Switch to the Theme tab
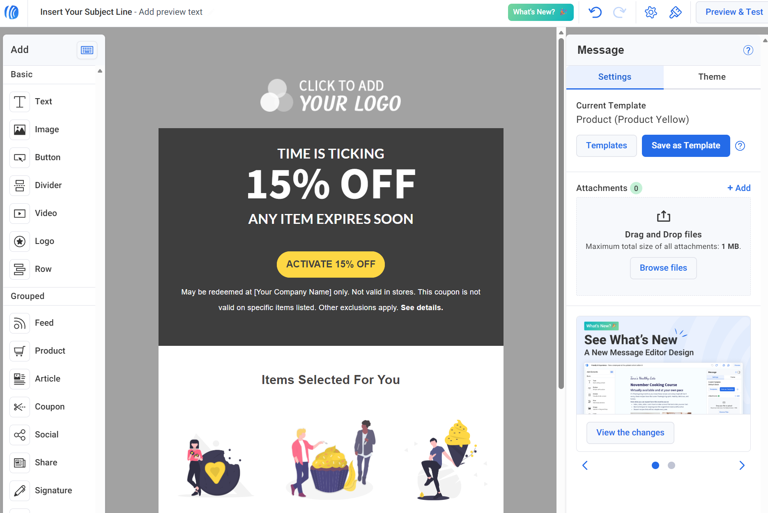The width and height of the screenshot is (768, 513). (x=712, y=77)
